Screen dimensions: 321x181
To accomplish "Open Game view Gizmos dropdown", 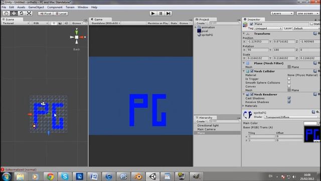I will 185,23.
